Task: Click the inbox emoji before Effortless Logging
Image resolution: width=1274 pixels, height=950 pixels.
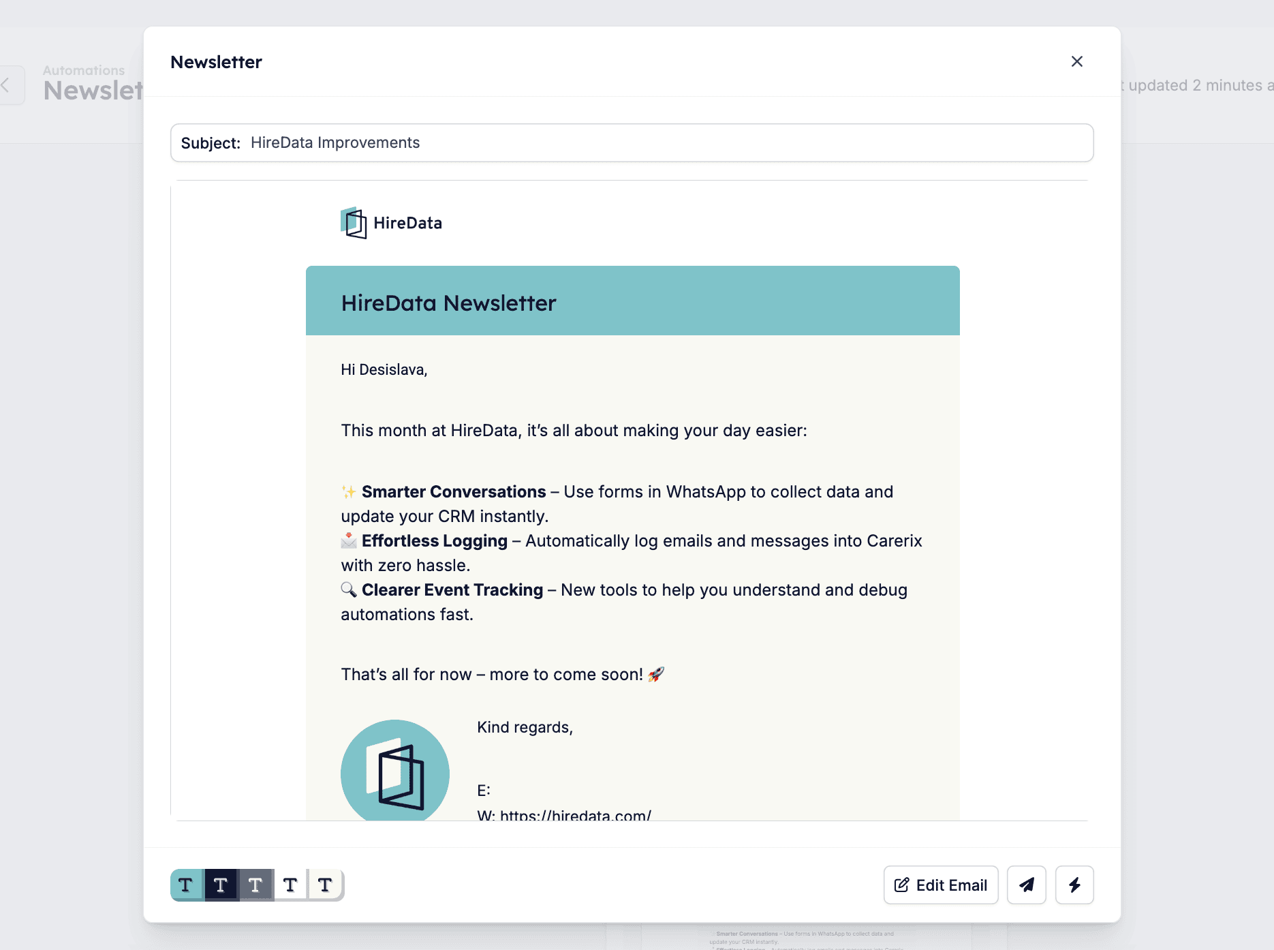Action: click(x=349, y=540)
